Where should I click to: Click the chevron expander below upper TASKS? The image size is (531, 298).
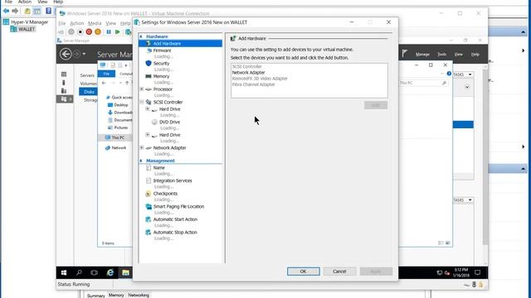467,87
